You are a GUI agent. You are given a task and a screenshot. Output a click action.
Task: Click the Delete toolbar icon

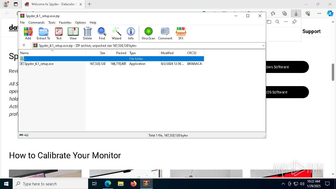(87, 33)
